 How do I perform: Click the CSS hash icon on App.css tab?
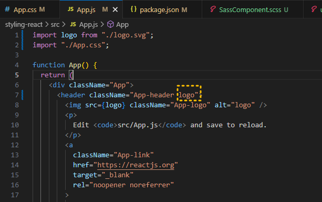[7, 9]
